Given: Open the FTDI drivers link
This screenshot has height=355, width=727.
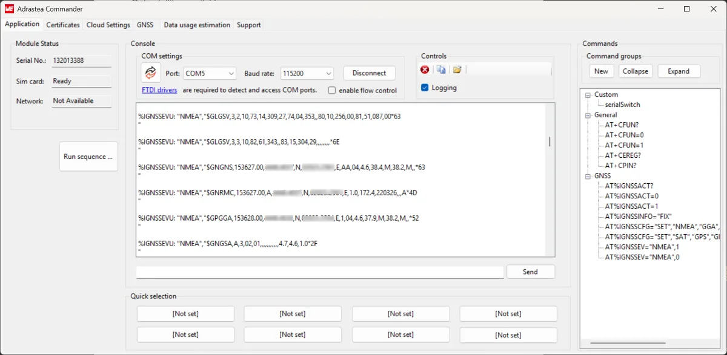Looking at the screenshot, I should (x=159, y=90).
